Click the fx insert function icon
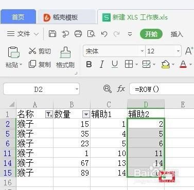 [121, 89]
